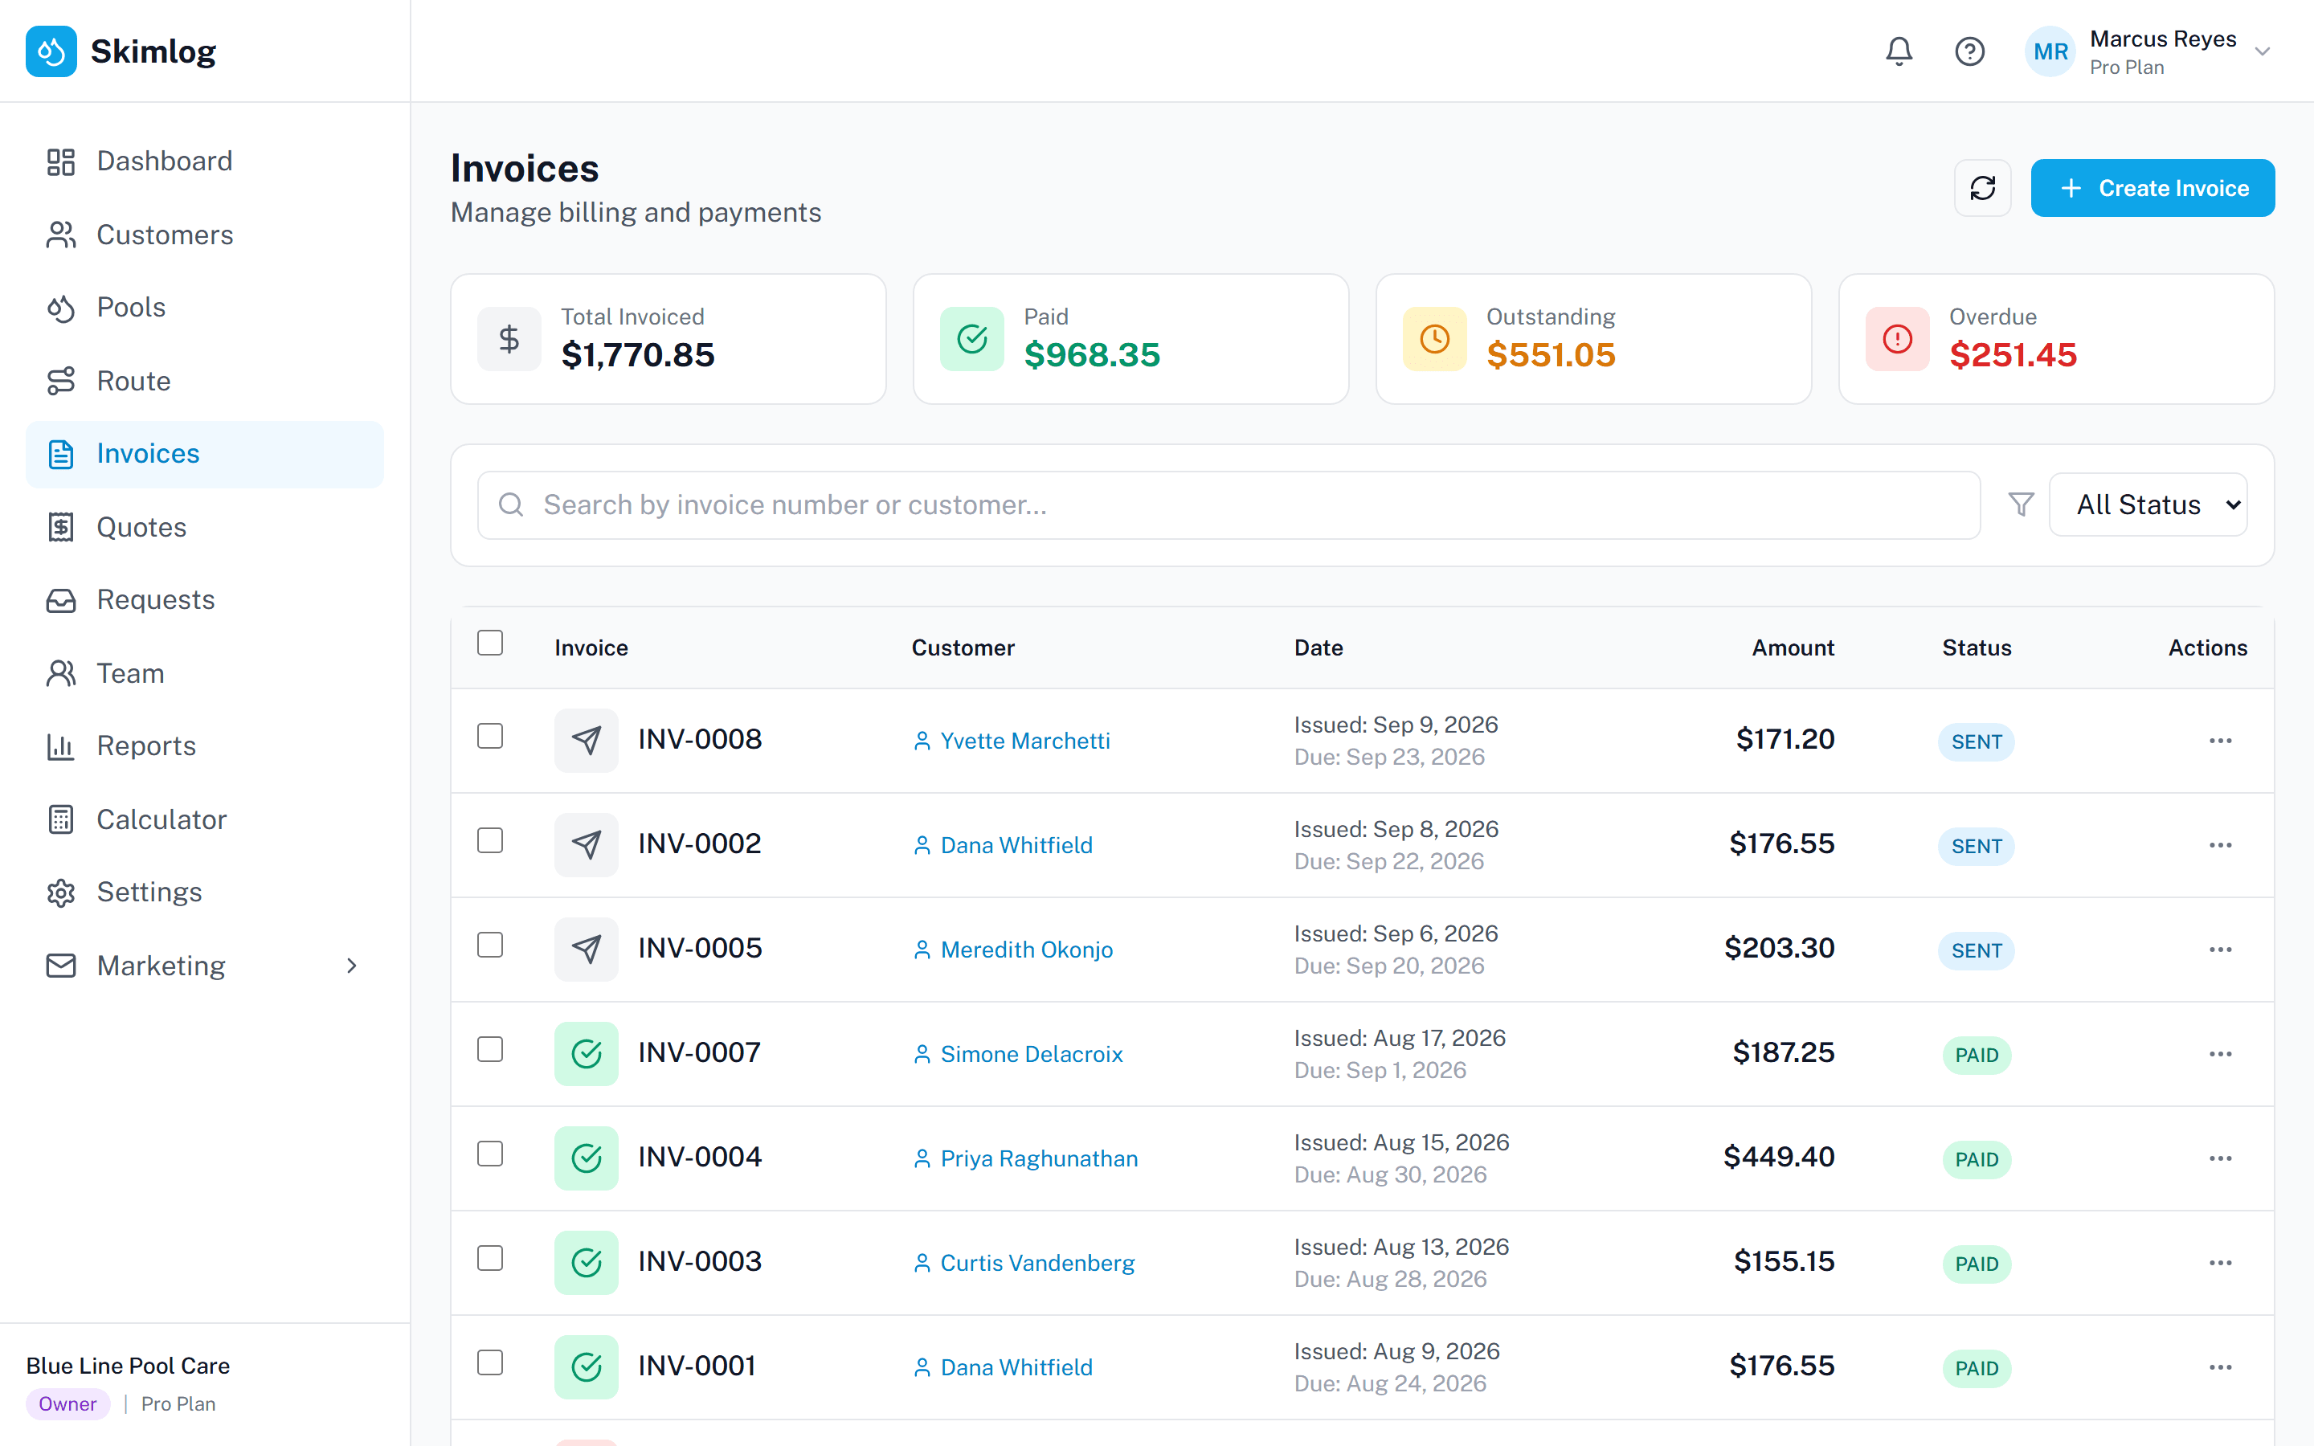Click the invoice search field
Image resolution: width=2314 pixels, height=1446 pixels.
pyautogui.click(x=1229, y=505)
